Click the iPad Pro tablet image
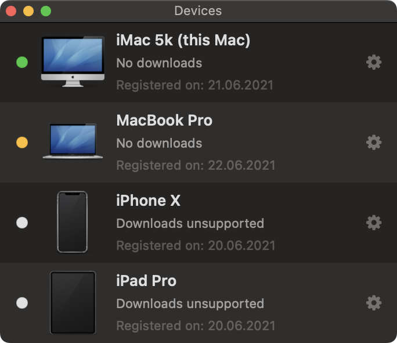397x343 pixels. pos(73,303)
